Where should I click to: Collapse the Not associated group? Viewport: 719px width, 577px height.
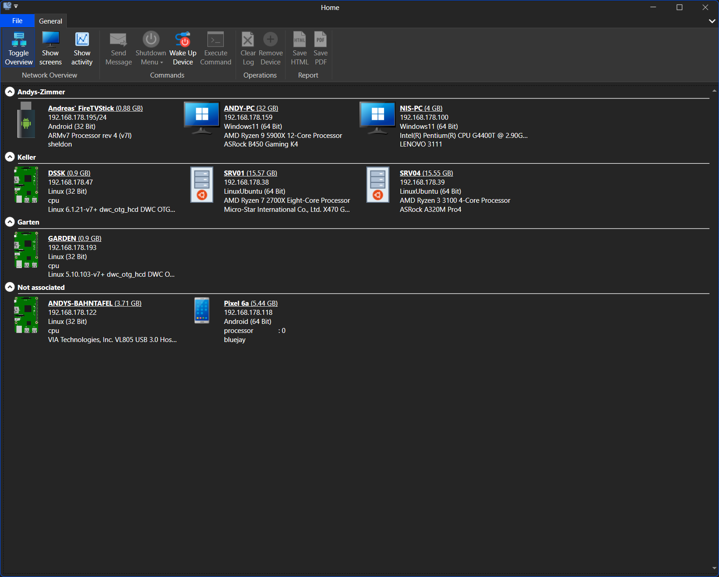pyautogui.click(x=10, y=287)
